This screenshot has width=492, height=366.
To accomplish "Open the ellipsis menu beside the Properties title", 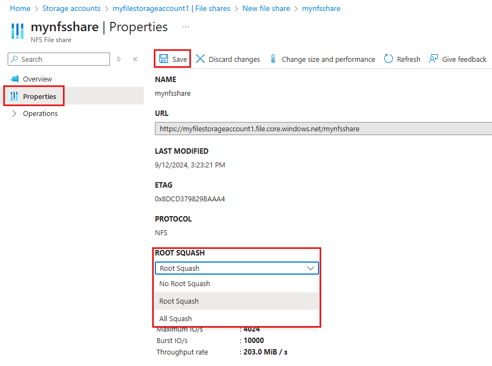I will point(186,27).
